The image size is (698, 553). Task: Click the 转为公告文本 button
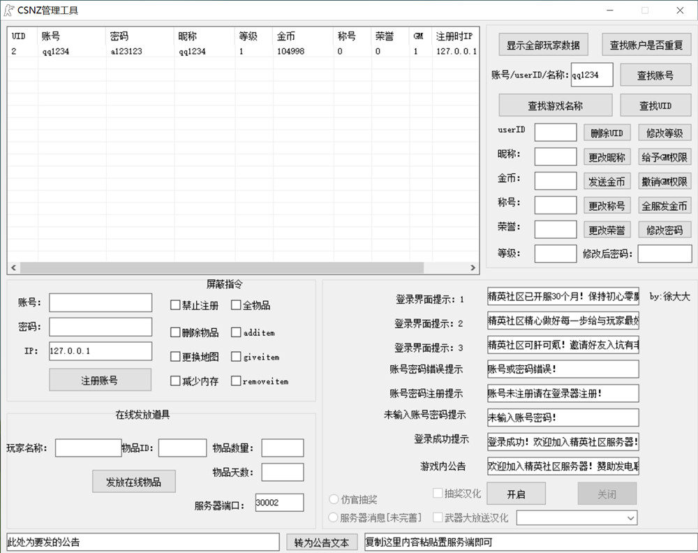coord(321,543)
